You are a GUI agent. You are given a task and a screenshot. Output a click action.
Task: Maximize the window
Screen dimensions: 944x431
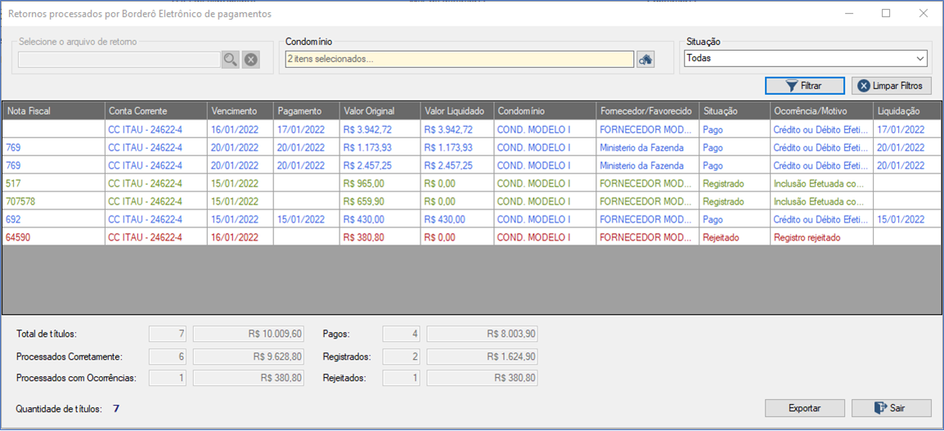pos(885,14)
